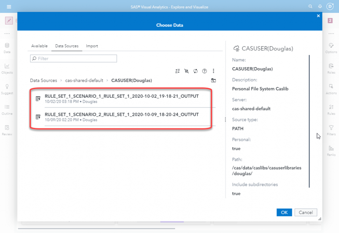Viewport: 339px width, 233px height.
Task: Open the user profile avatar D
Action: 330,6
